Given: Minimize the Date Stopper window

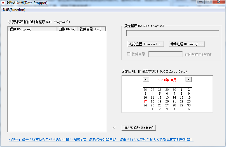Looking at the screenshot, I should click(x=201, y=2).
